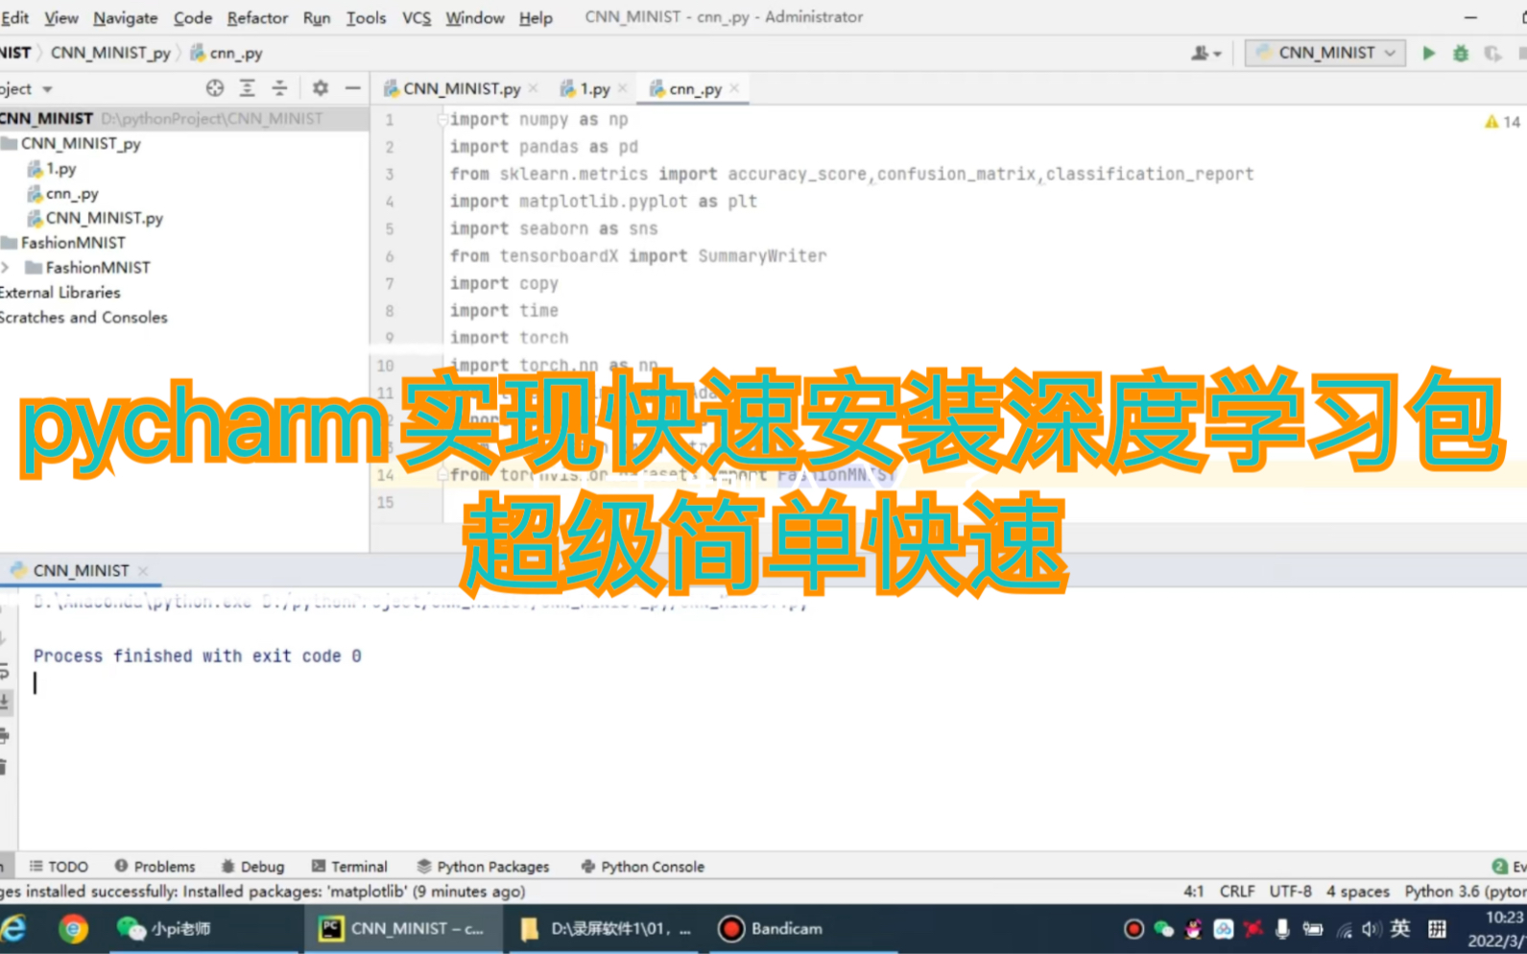Open the Debug tool window

coord(252,867)
